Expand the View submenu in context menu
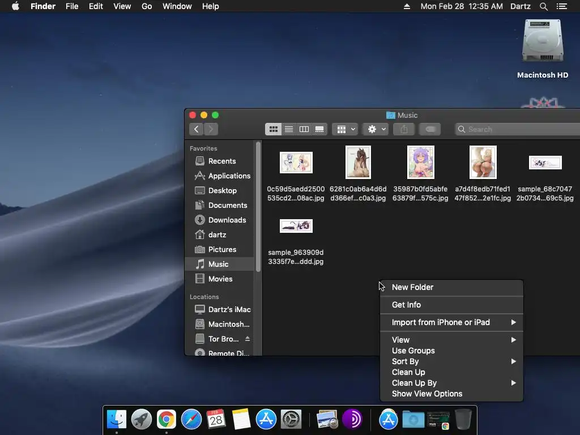This screenshot has height=435, width=580. coord(451,340)
